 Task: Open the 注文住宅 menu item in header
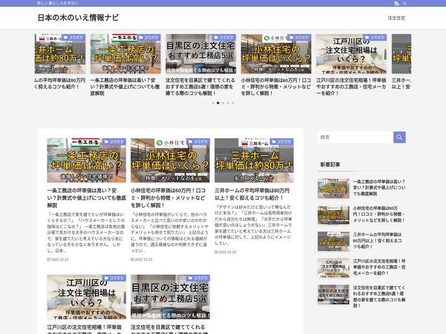[396, 18]
